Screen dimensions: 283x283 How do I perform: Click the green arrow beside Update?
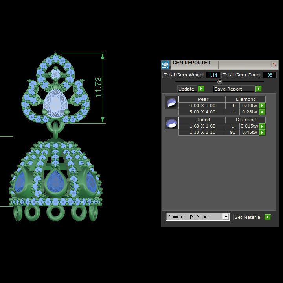201,89
